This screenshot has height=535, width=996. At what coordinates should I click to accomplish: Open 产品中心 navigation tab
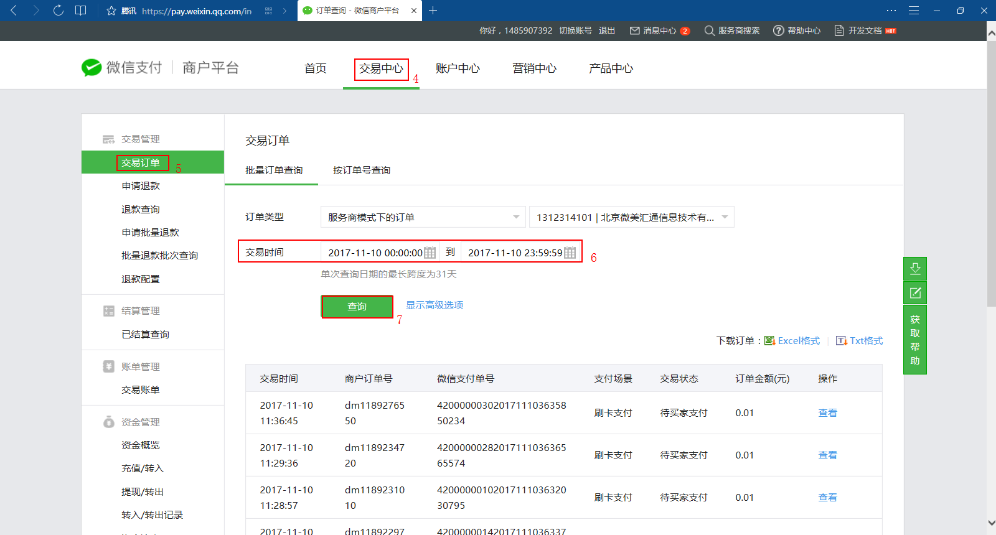(x=611, y=68)
